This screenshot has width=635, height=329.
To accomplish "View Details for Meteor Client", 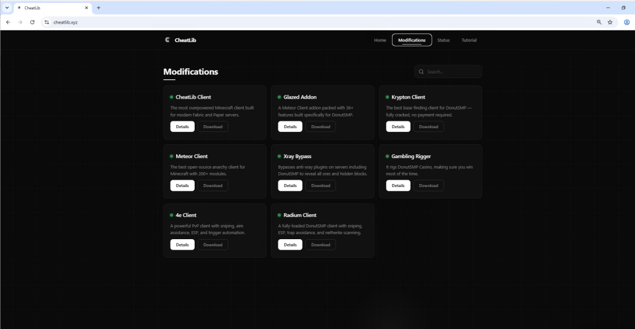I will [x=182, y=186].
